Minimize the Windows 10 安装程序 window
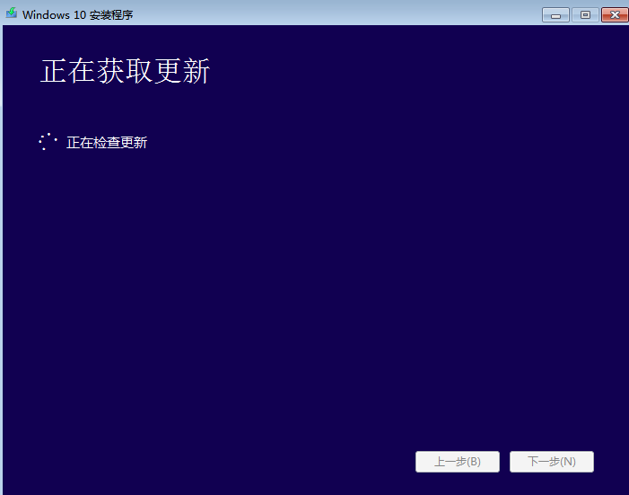 tap(555, 15)
